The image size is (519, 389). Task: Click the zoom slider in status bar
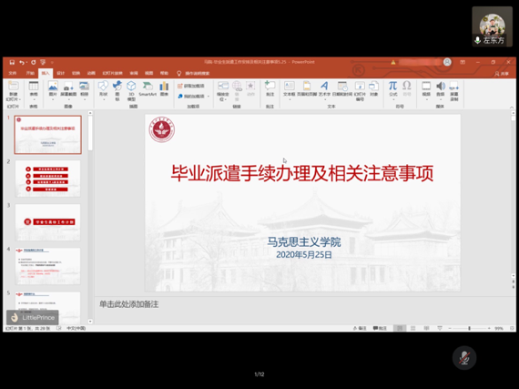469,328
